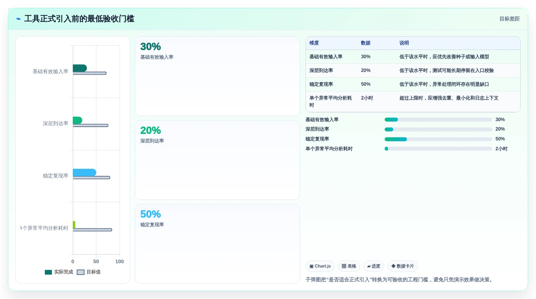Click the 目标差距 label in header
The image size is (536, 299).
tap(509, 19)
